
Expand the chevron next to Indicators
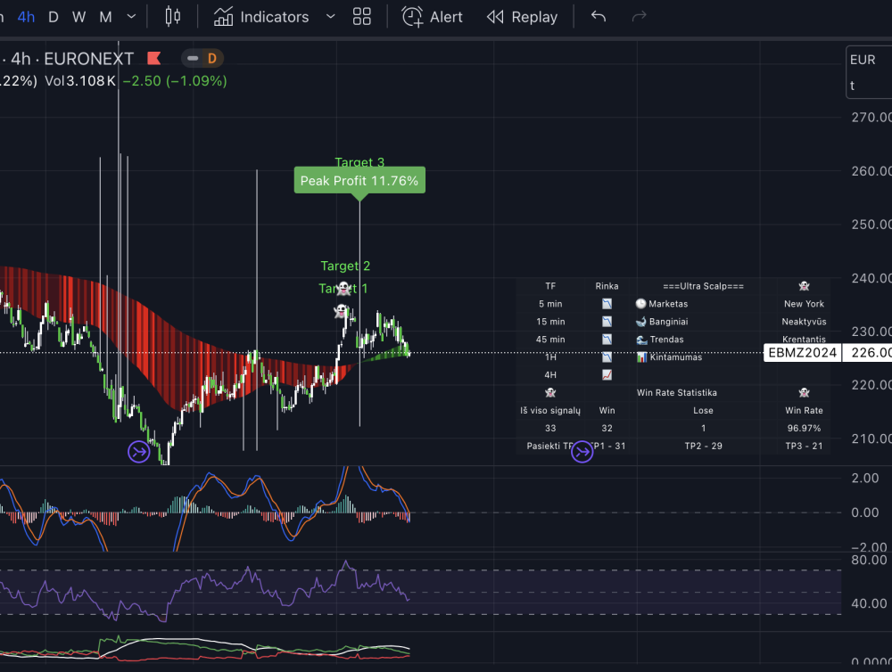tap(331, 16)
